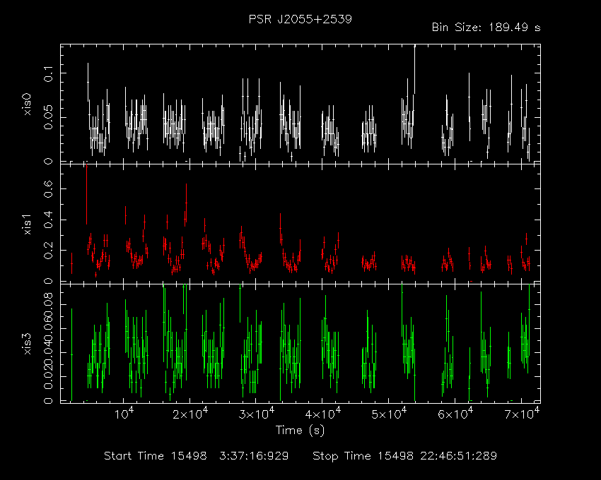
Task: Click the PSR J2055+2539 plot title
Action: 300,19
